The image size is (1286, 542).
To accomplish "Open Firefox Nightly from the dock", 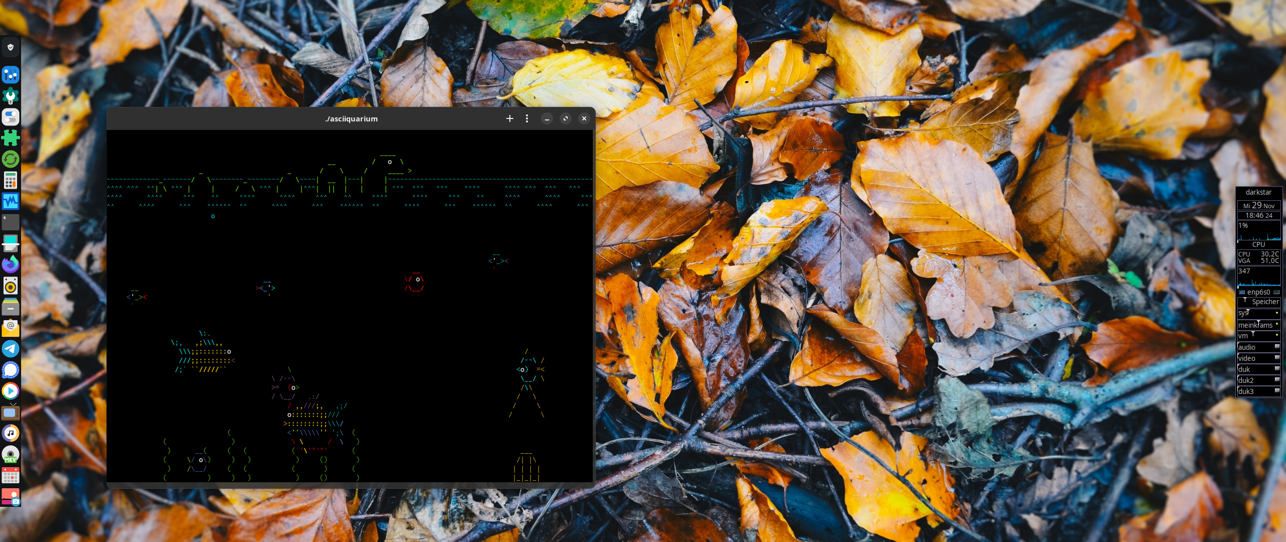I will [x=11, y=264].
